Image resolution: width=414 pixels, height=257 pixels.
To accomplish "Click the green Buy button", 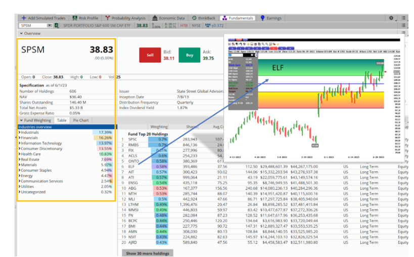I will (x=190, y=55).
